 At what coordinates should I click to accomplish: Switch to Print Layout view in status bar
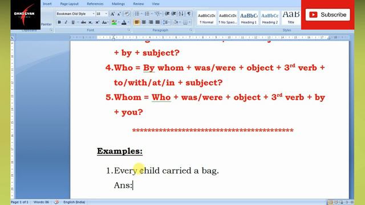(x=331, y=202)
